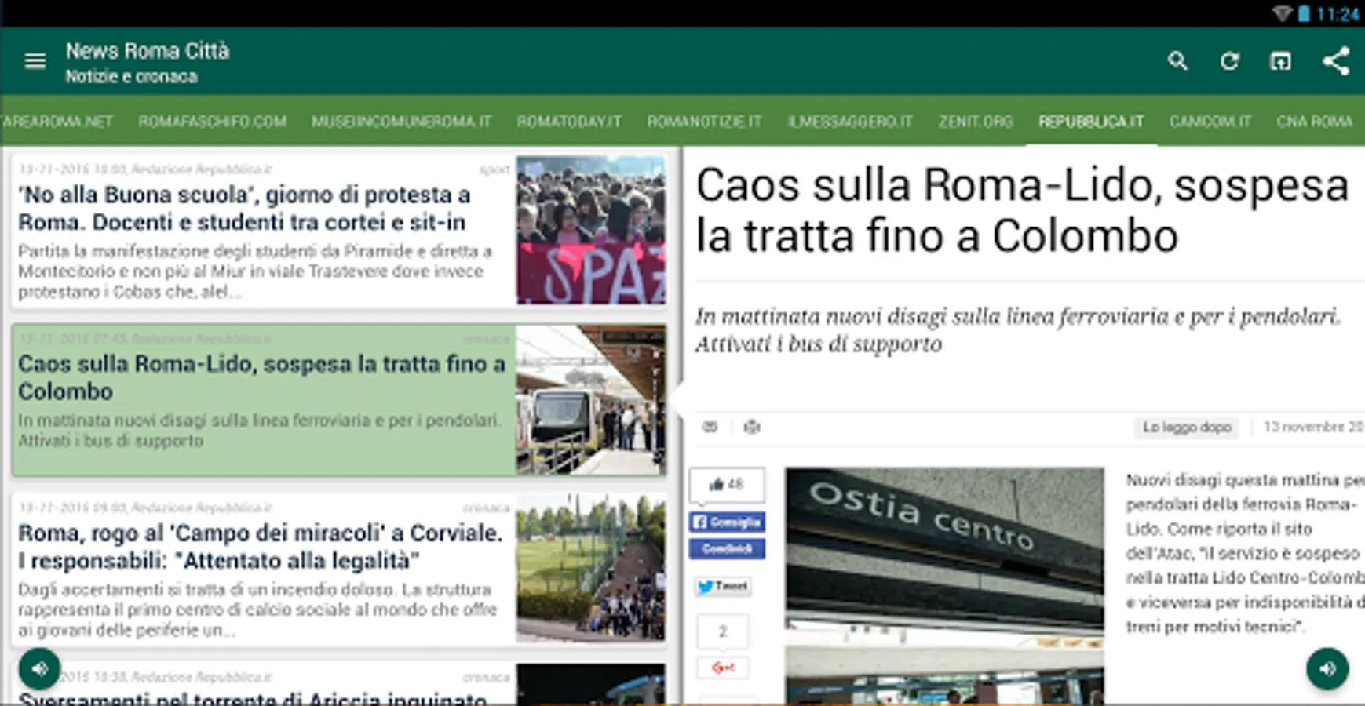Click the 'sport' category label
This screenshot has width=1365, height=706.
coord(495,169)
